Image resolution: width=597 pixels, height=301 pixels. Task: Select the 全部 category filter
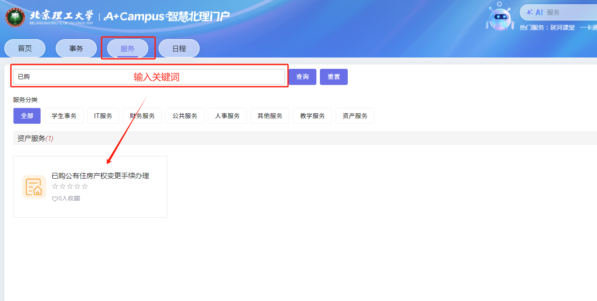(x=27, y=116)
